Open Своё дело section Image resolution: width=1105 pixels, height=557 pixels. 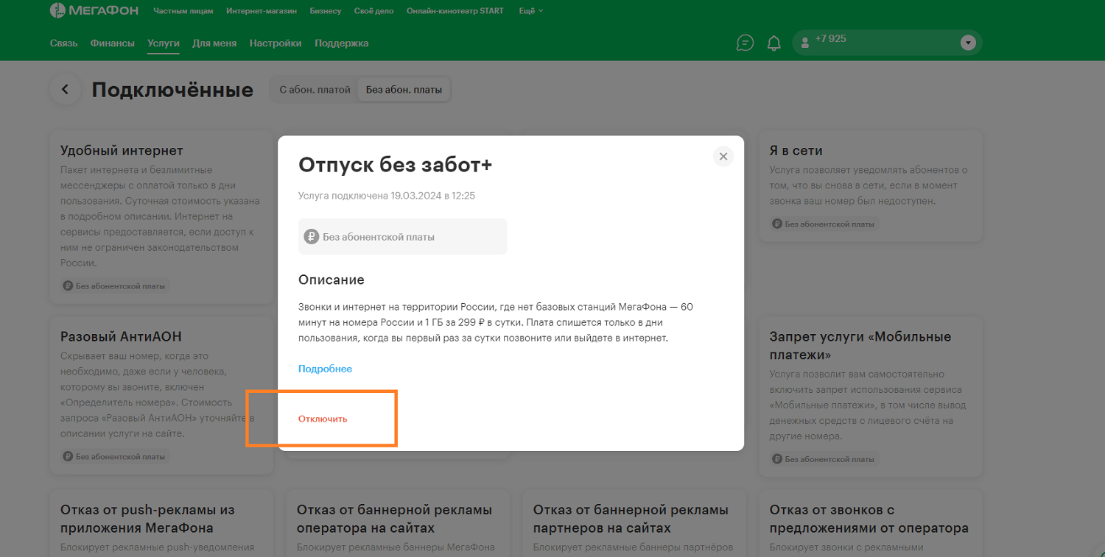click(374, 11)
